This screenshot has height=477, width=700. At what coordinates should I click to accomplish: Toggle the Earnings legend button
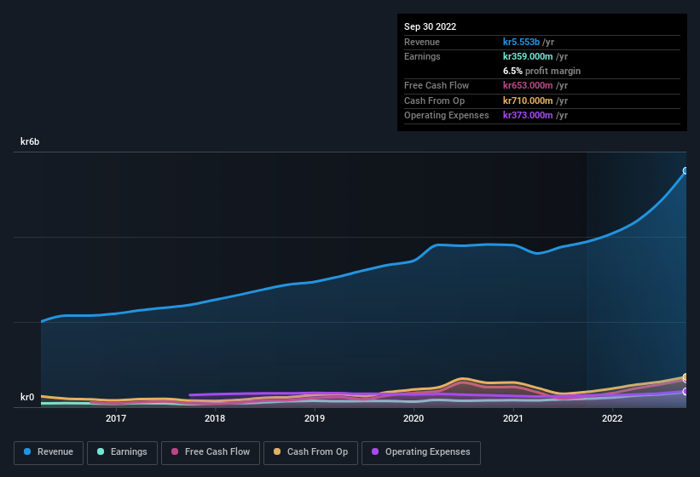(x=122, y=452)
